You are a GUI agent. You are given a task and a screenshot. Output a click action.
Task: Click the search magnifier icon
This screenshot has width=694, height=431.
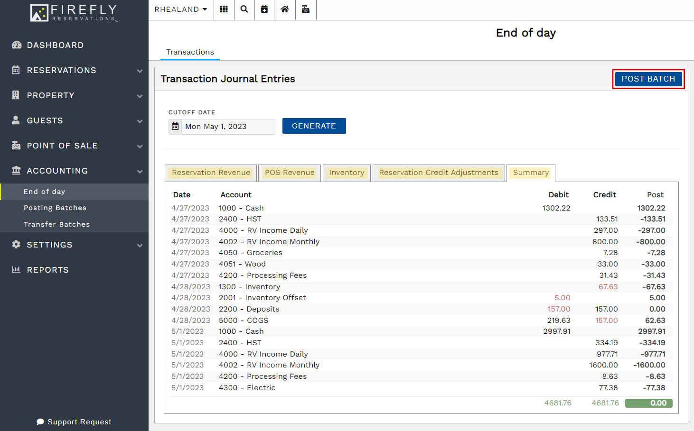point(244,9)
